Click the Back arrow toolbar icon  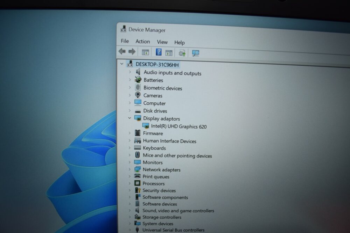pos(122,51)
